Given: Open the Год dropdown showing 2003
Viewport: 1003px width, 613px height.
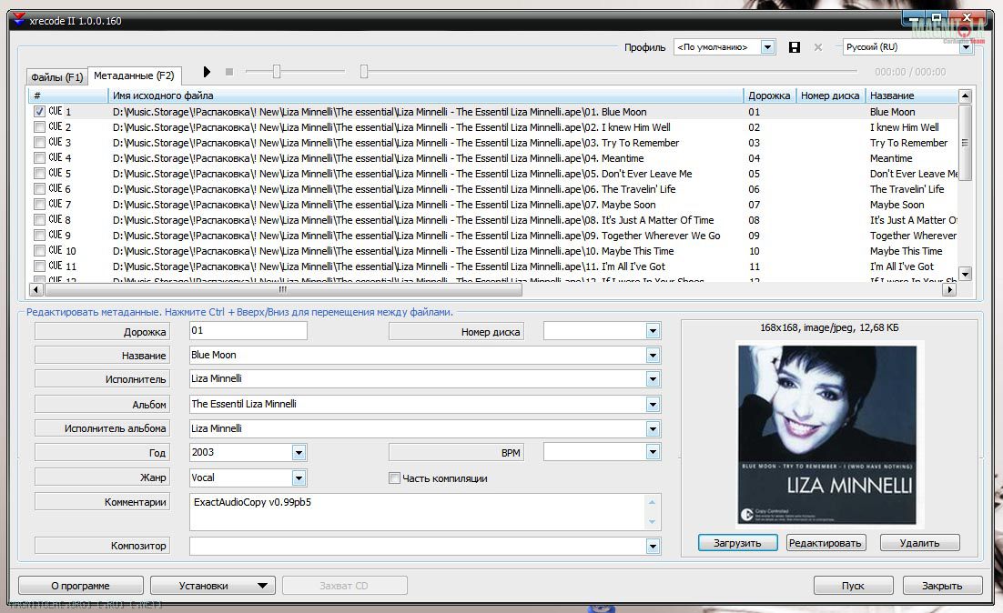Looking at the screenshot, I should [x=299, y=452].
